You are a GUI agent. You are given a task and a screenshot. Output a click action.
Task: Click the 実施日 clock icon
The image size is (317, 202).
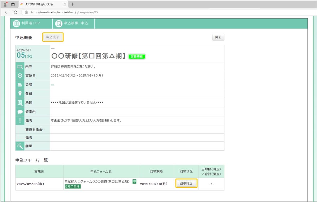(x=20, y=76)
